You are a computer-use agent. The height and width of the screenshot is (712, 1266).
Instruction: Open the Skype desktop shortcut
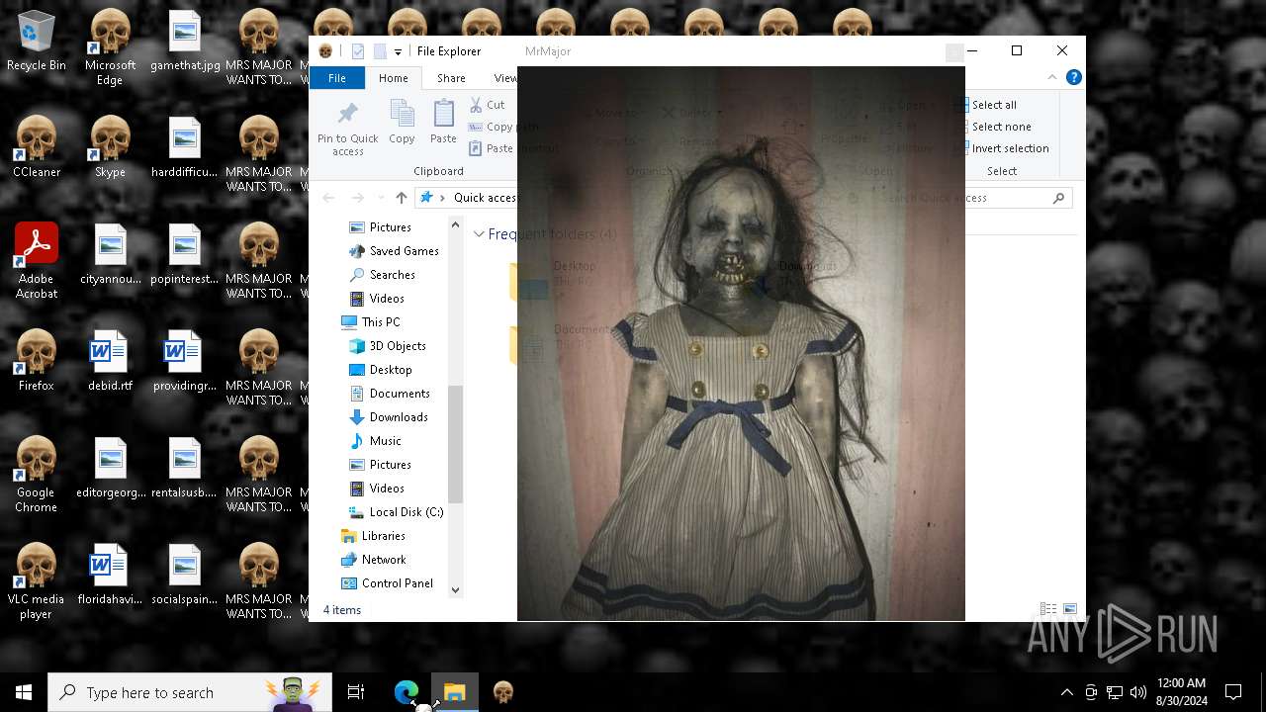click(x=110, y=148)
